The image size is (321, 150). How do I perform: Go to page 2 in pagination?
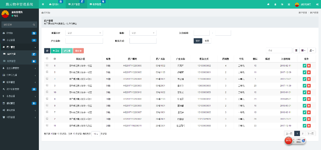tap(302, 133)
